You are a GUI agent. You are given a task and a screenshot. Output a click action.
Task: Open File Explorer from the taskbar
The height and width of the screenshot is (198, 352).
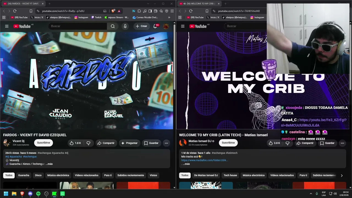14,194
